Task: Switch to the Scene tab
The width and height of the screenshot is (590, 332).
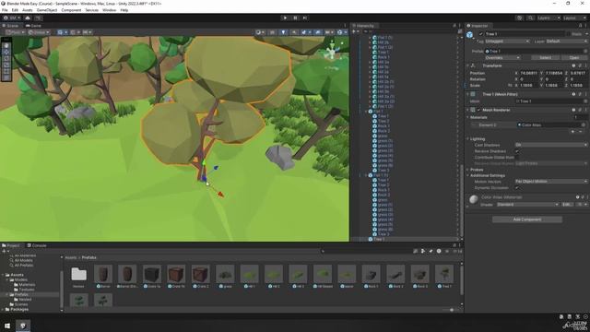Action: click(10, 26)
